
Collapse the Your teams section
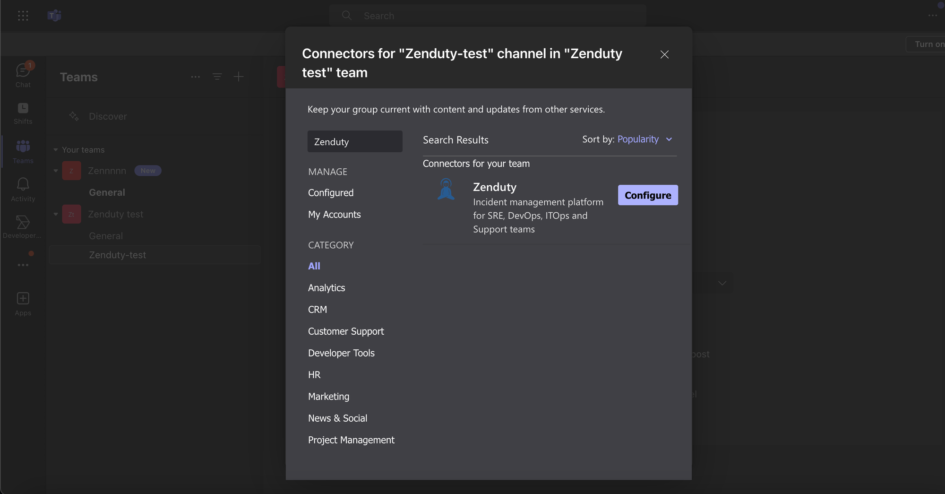(x=56, y=150)
